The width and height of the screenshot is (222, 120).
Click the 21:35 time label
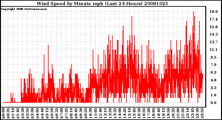(x=182, y=113)
